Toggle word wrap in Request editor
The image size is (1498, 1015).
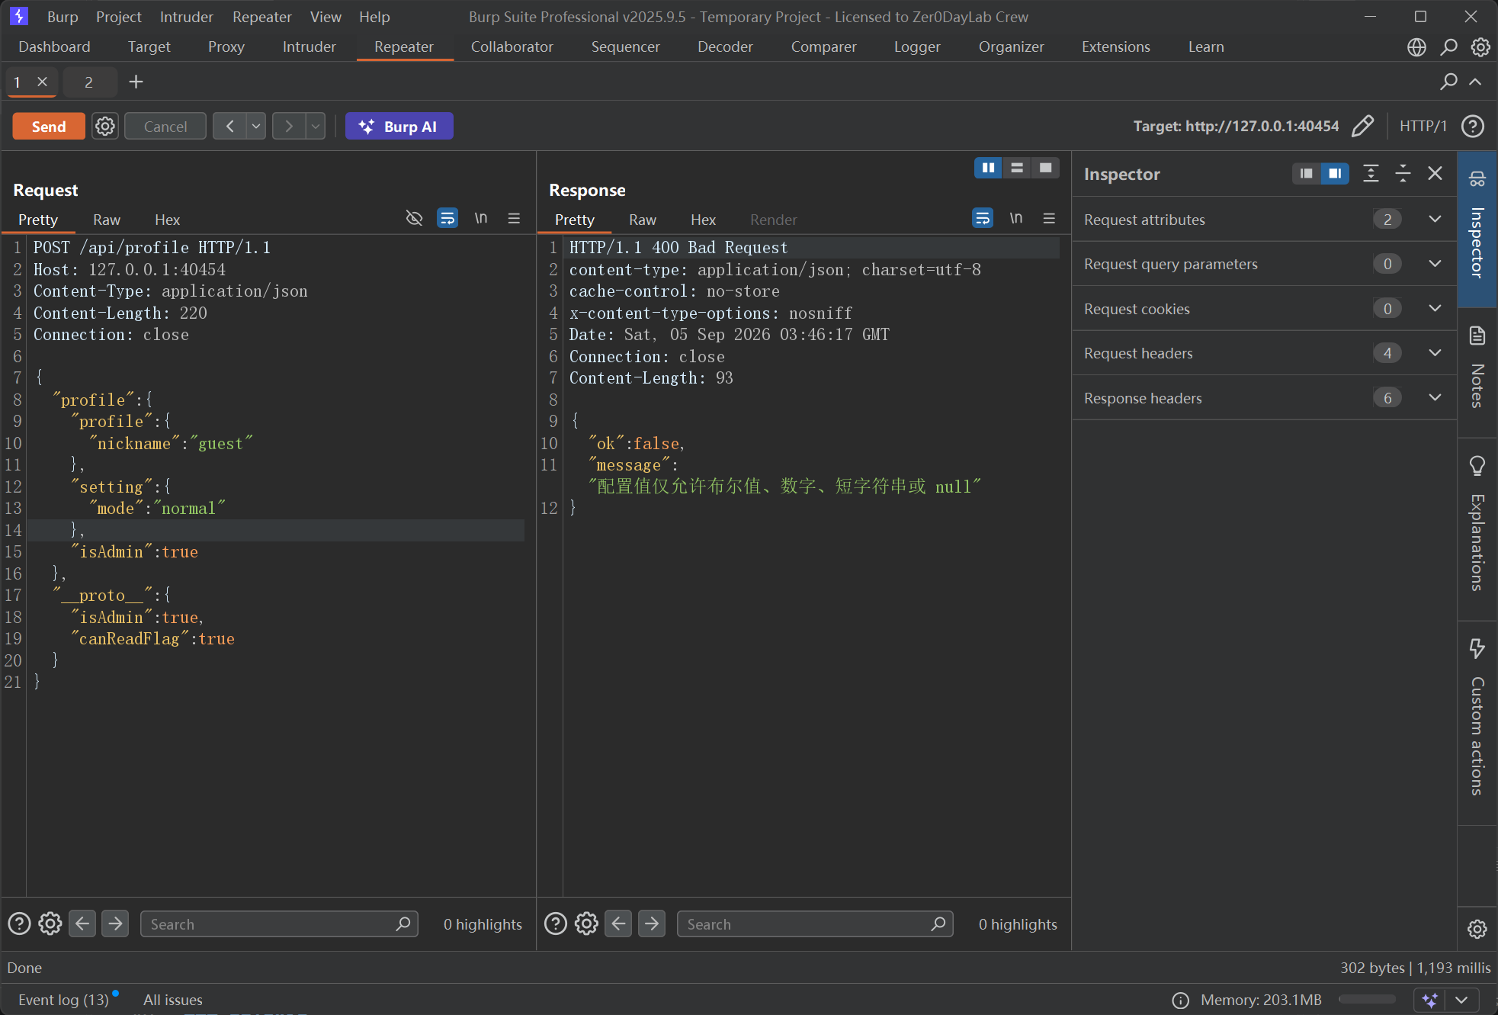[447, 219]
